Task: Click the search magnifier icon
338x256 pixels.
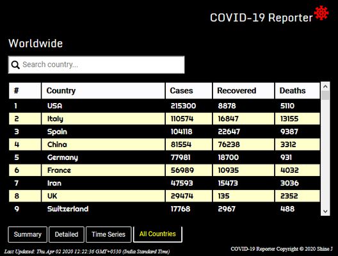Action: coord(15,65)
